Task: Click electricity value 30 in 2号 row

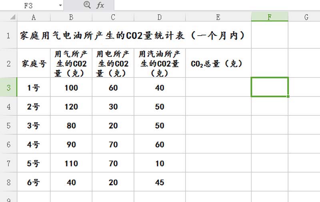Action: (113, 106)
